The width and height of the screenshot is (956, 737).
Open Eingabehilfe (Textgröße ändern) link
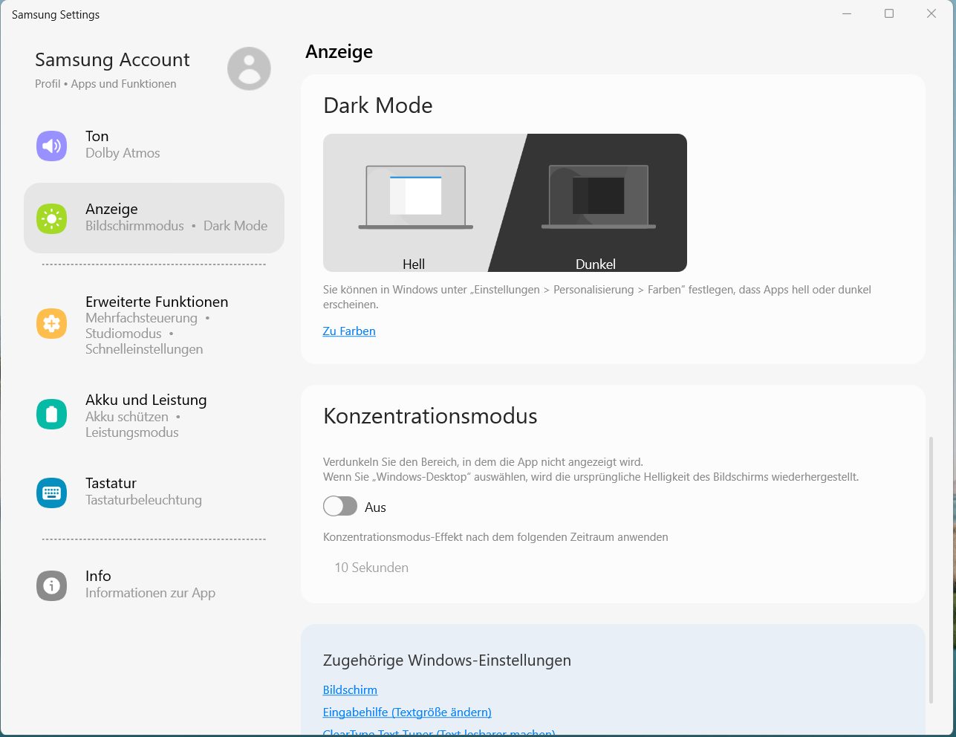(407, 712)
